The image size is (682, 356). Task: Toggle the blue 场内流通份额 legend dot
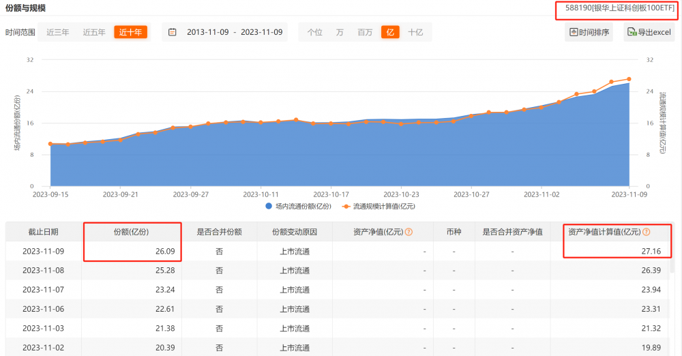(x=268, y=206)
